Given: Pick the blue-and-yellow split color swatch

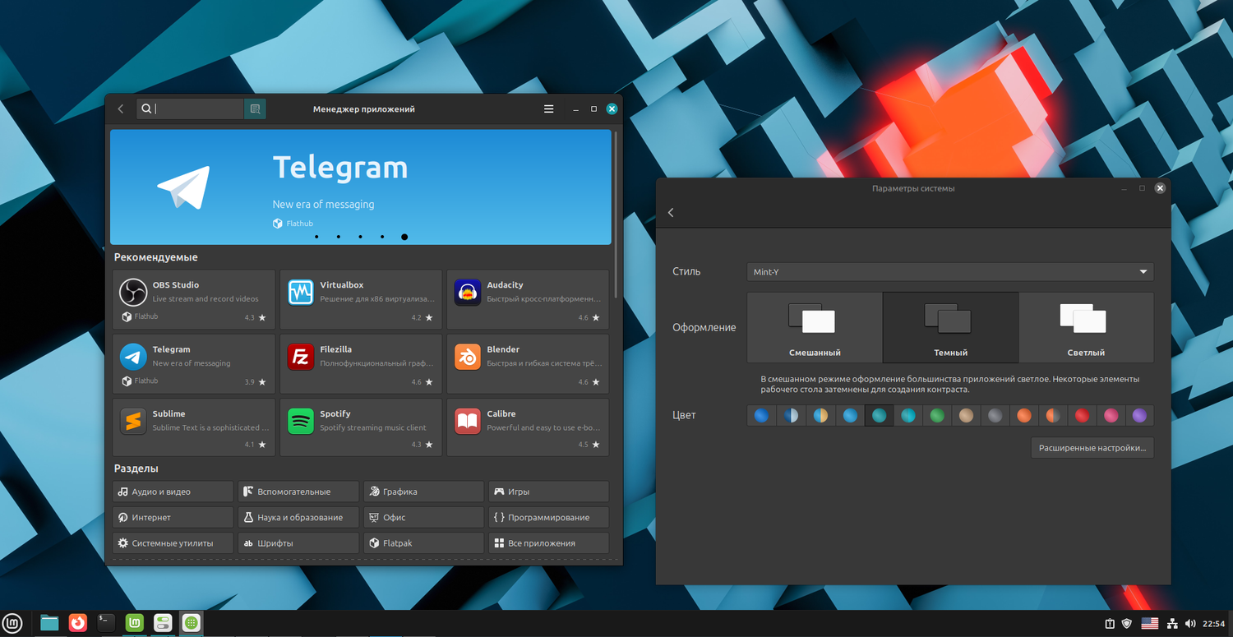Looking at the screenshot, I should click(820, 416).
